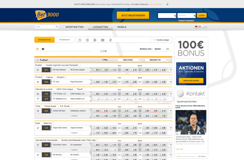Select the basketball sport filter icon
The image size is (244, 160).
click(x=87, y=40)
